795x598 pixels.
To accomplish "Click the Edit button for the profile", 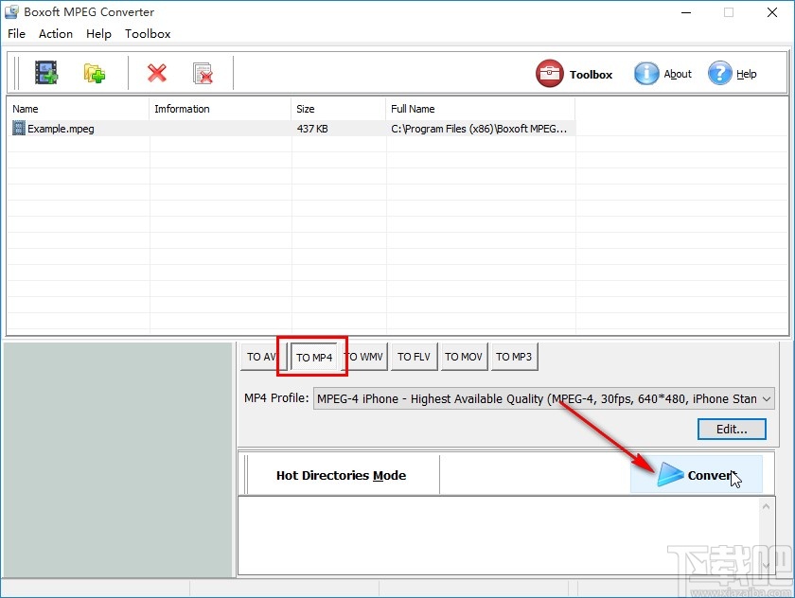I will click(731, 429).
